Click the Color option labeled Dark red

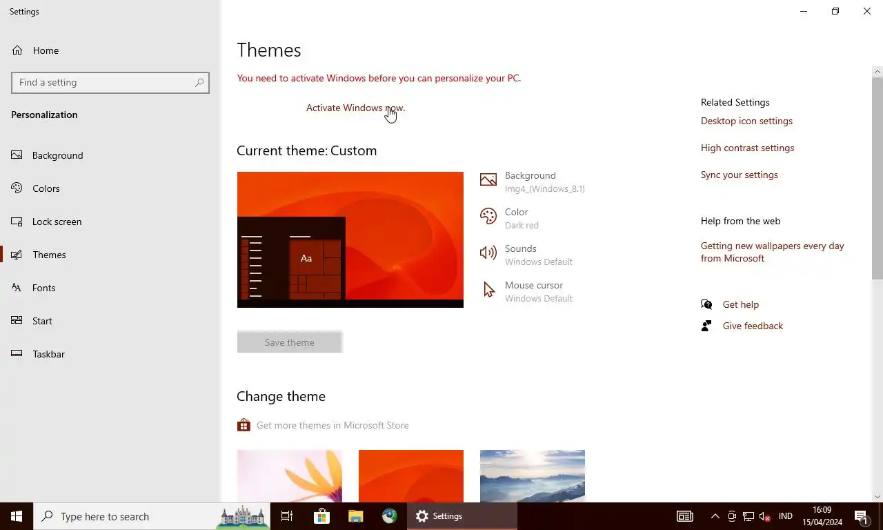[522, 218]
